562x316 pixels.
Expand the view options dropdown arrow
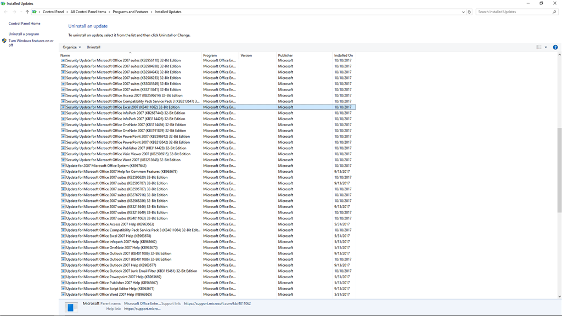(546, 47)
